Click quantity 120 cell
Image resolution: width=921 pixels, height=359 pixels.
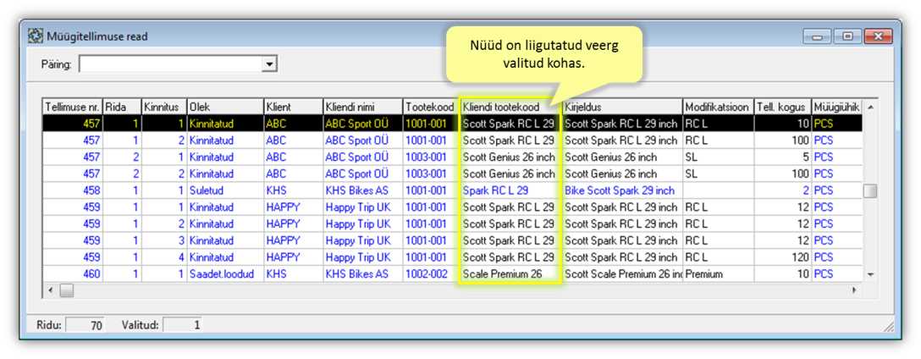click(782, 257)
